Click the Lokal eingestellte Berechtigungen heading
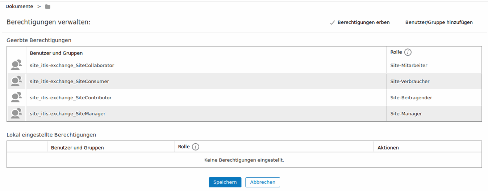Image resolution: width=488 pixels, height=191 pixels. click(51, 135)
